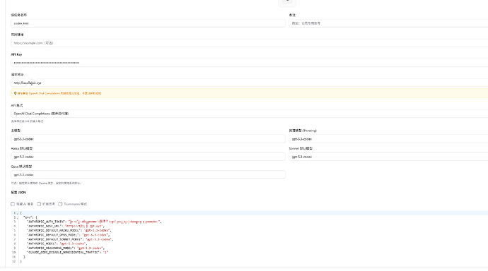Click the main model field with gpt-5.3-codex
This screenshot has width=488, height=271.
pos(148,139)
